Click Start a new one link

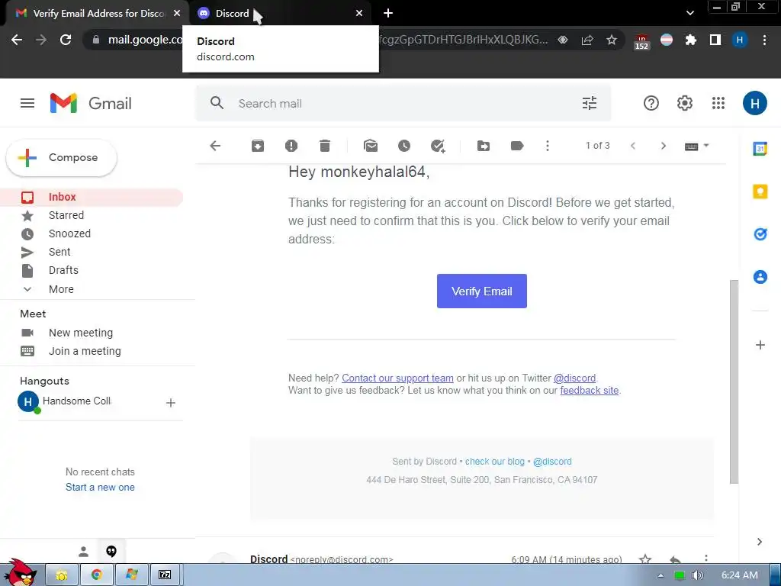[x=100, y=488]
